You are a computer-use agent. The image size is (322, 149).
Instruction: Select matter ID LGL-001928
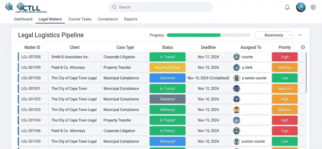(31, 57)
